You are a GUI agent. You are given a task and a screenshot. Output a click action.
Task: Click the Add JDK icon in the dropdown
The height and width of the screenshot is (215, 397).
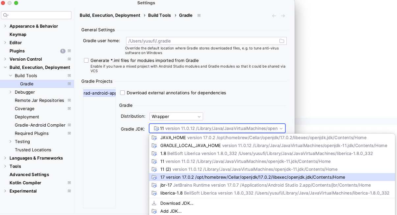click(x=154, y=211)
